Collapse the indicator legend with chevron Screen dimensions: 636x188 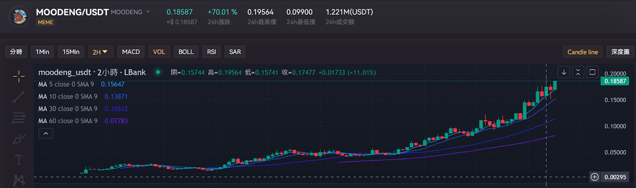pos(46,134)
